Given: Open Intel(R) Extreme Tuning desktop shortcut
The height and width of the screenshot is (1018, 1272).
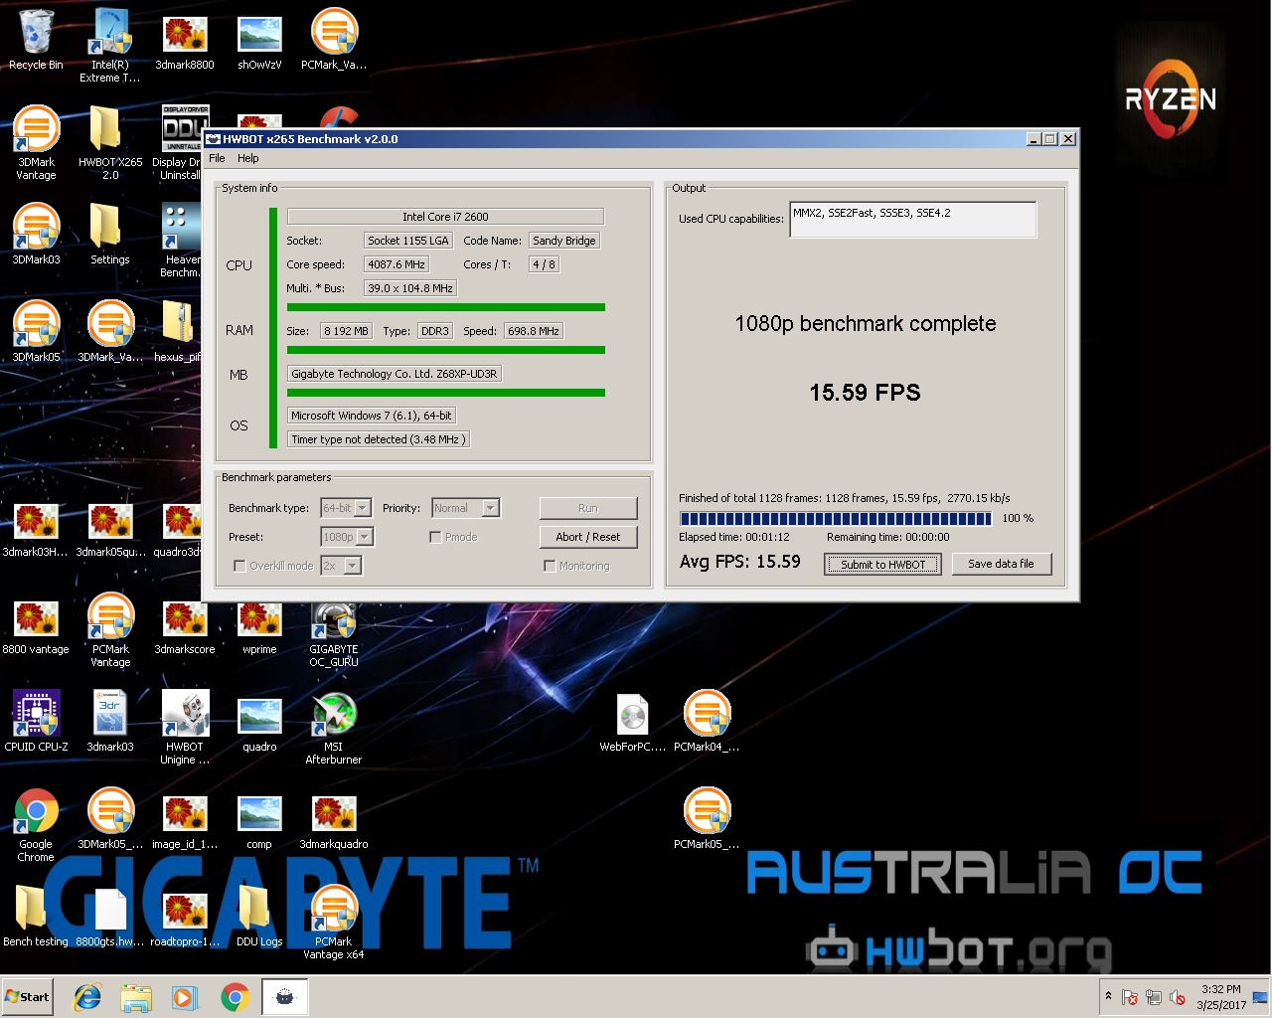Looking at the screenshot, I should click(110, 46).
